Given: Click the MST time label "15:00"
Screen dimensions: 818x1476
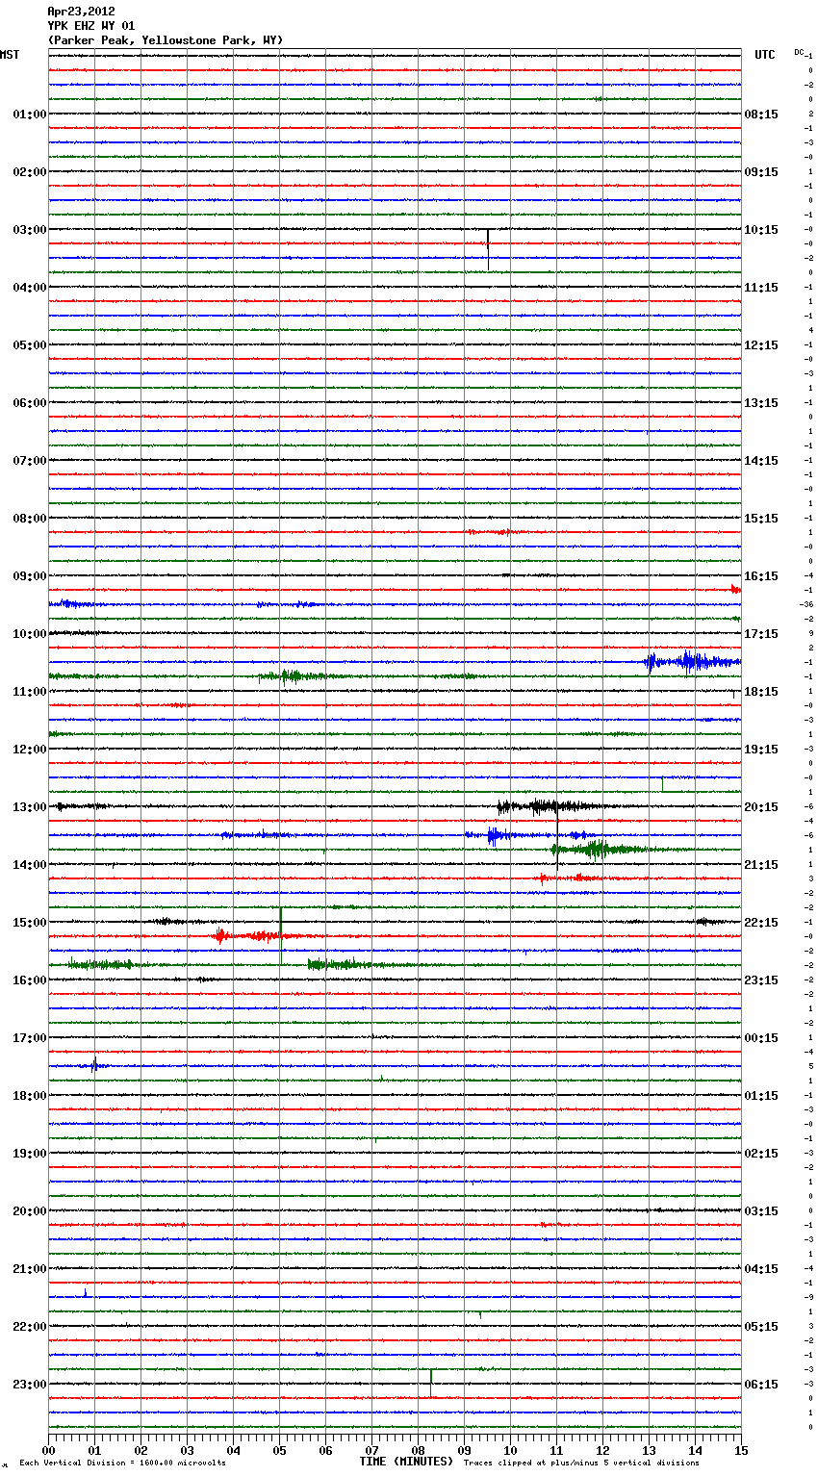Looking at the screenshot, I should tap(30, 923).
